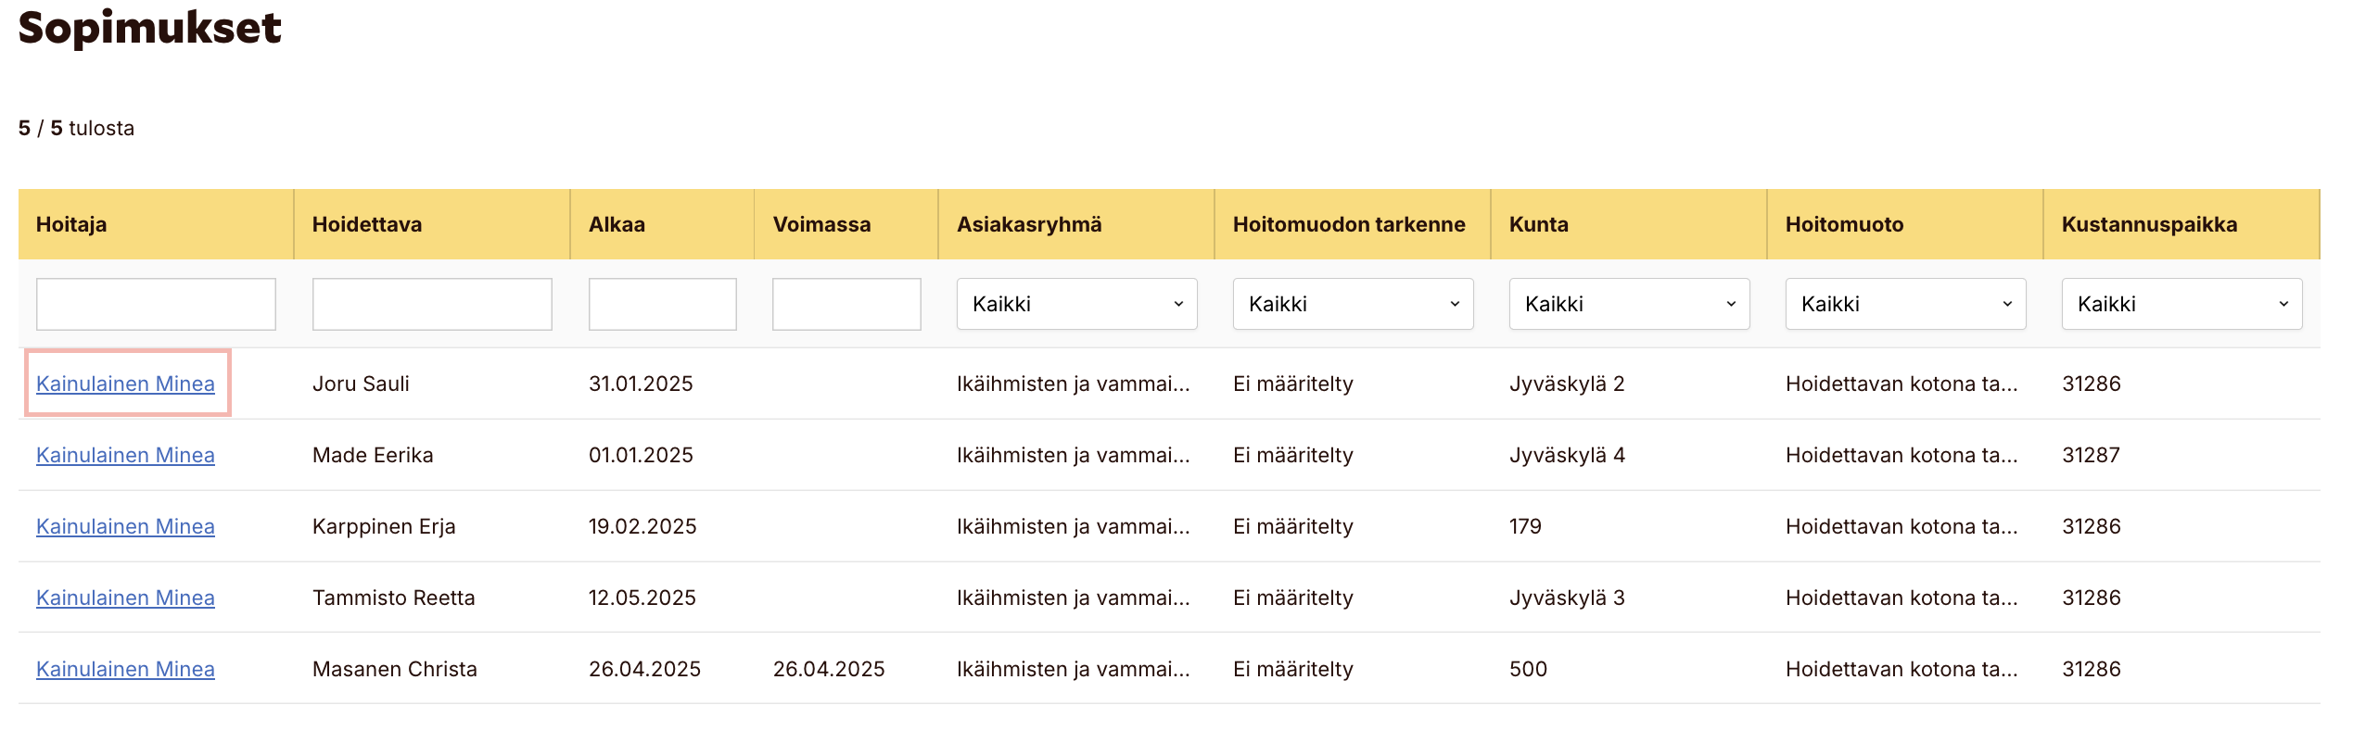
Task: Click the Hoidettava column header
Action: pyautogui.click(x=366, y=224)
